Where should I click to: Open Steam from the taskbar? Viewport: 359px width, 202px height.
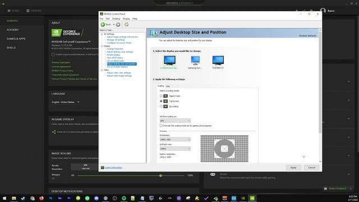23,198
